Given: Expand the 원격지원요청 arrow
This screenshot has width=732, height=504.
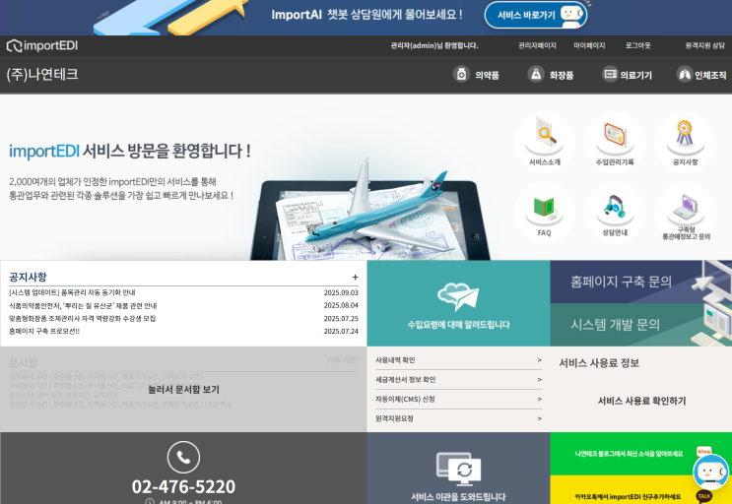Looking at the screenshot, I should click(x=539, y=418).
